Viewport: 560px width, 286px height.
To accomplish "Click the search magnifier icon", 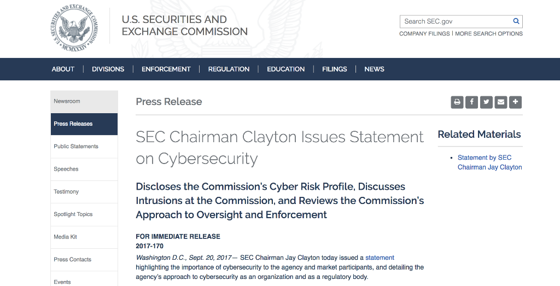I will coord(516,21).
